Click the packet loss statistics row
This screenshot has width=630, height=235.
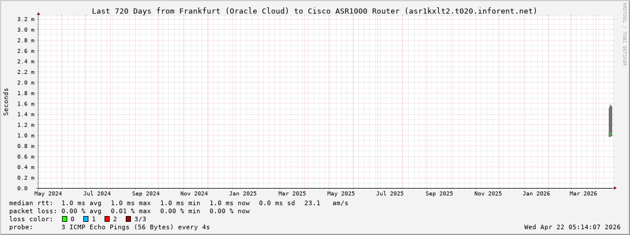129,211
